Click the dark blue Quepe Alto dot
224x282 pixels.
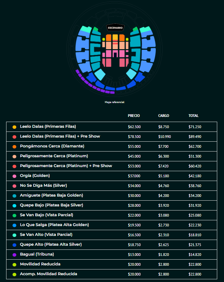click(14, 245)
